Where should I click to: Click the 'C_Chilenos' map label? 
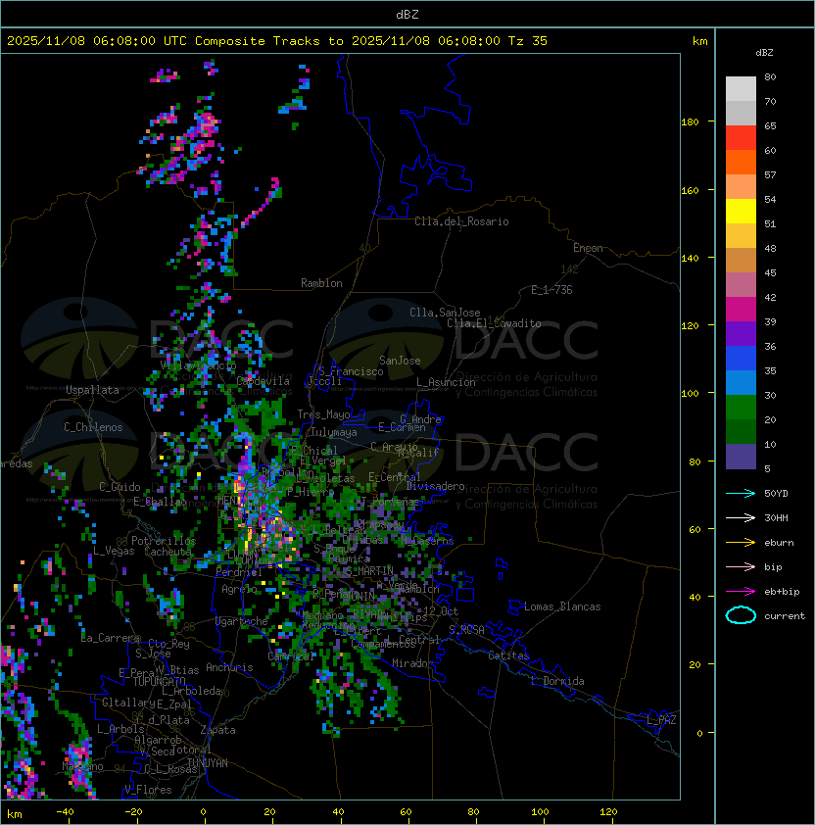[93, 427]
